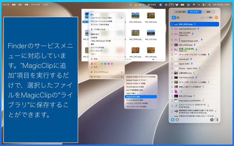
Task: Click the 整理 button in MagicClip panel
Action: [210, 18]
